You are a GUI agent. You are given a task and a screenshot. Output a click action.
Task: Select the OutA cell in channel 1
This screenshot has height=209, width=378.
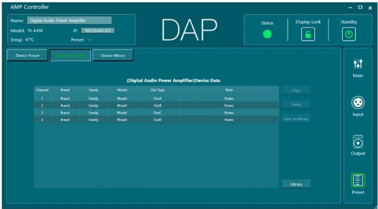[158, 98]
